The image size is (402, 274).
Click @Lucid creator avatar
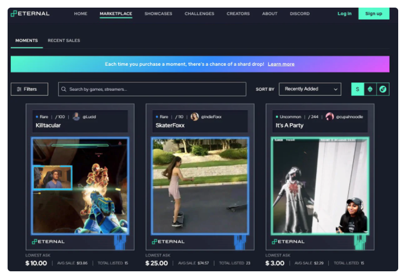point(76,117)
